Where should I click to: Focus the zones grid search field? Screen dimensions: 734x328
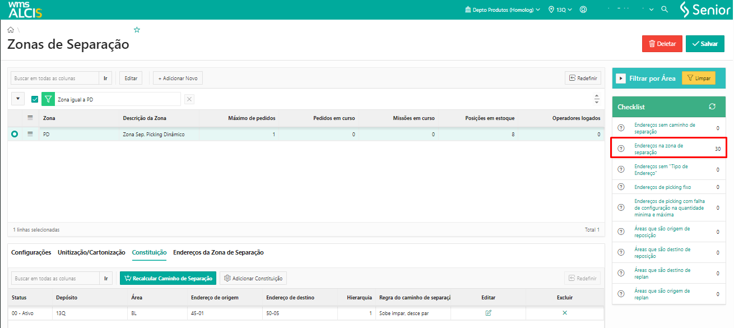[55, 78]
